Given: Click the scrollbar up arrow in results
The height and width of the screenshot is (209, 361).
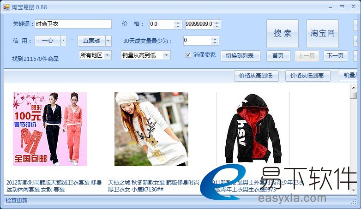Looking at the screenshot, I should [x=354, y=88].
